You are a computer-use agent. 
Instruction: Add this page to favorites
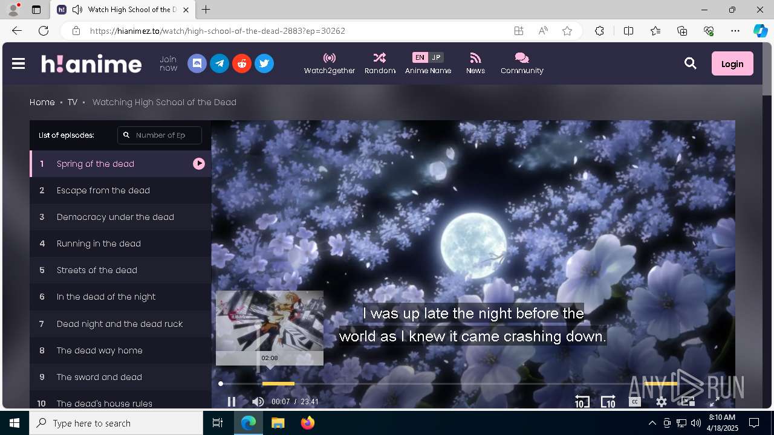pos(567,31)
